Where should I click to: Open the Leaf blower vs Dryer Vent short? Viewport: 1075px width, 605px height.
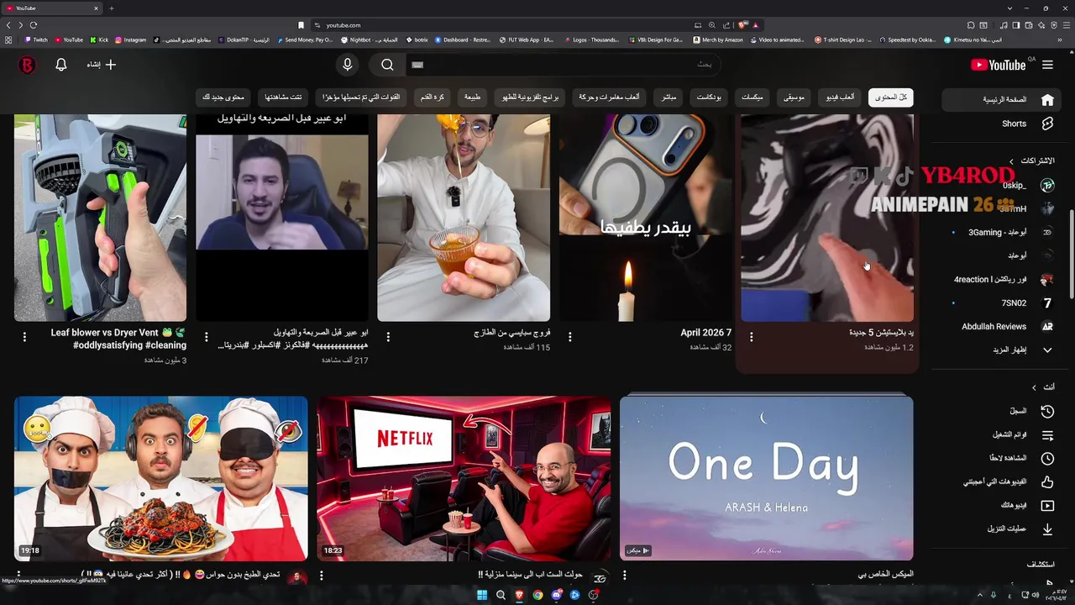(100, 218)
